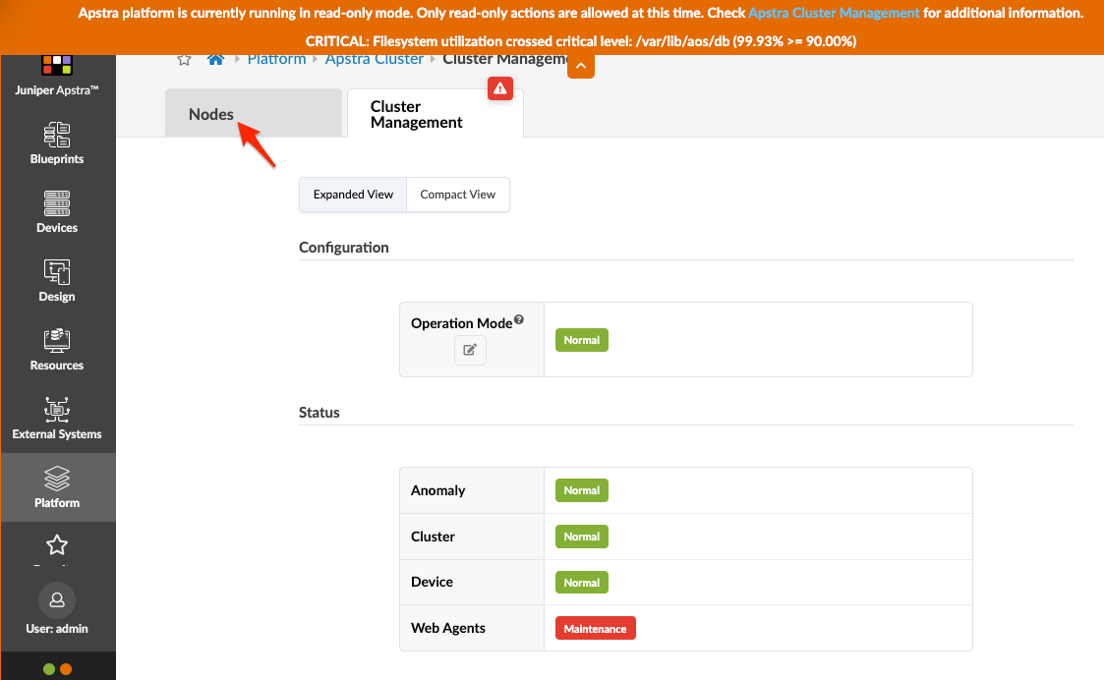Click the green status dot indicator
1104x680 pixels.
click(49, 669)
